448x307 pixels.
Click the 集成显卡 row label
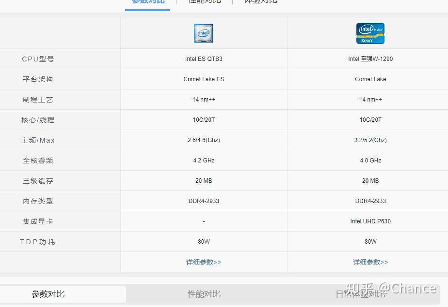38,221
